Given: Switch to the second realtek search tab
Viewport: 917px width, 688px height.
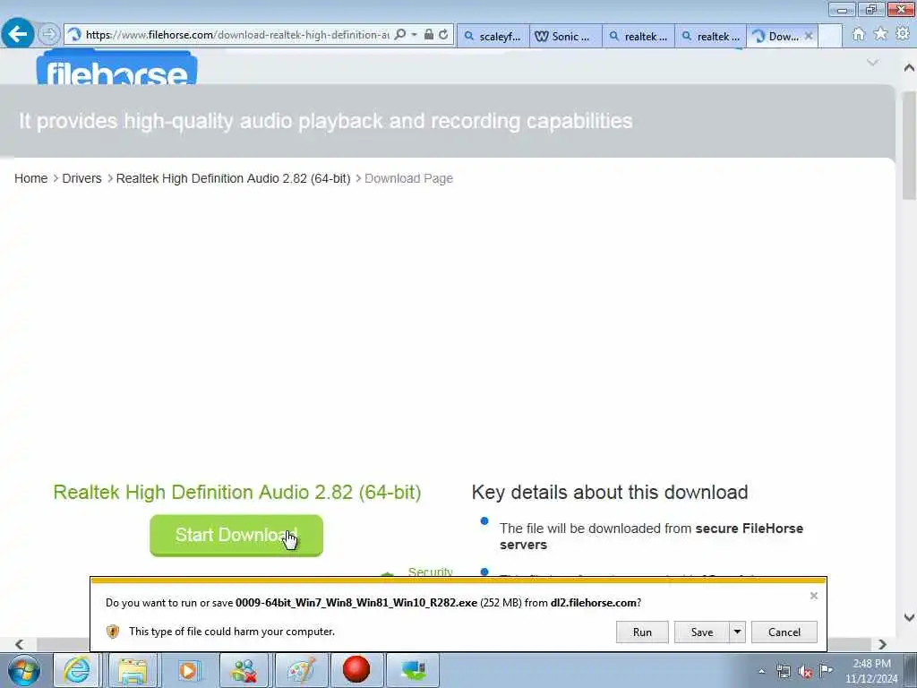Looking at the screenshot, I should tap(710, 36).
